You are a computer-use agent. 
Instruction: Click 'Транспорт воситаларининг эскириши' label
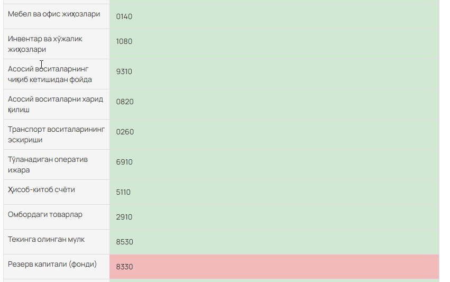56,134
